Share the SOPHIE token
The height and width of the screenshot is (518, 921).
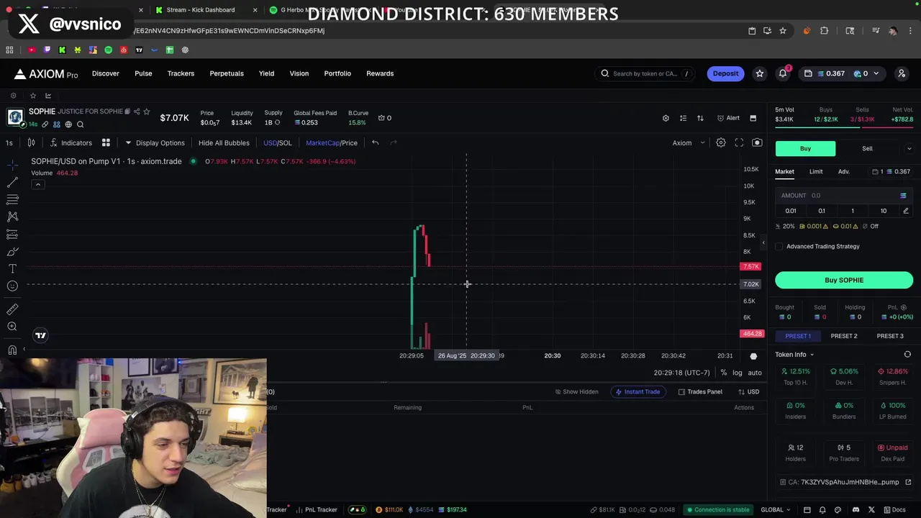pos(137,112)
